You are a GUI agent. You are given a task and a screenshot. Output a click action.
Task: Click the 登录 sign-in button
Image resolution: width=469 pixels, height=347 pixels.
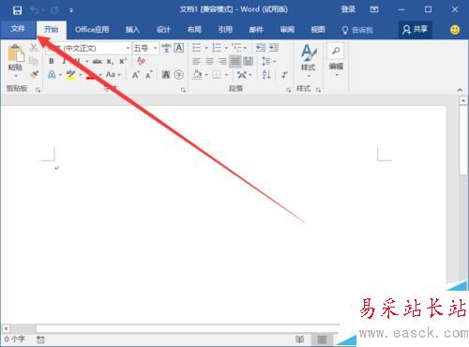pyautogui.click(x=348, y=9)
